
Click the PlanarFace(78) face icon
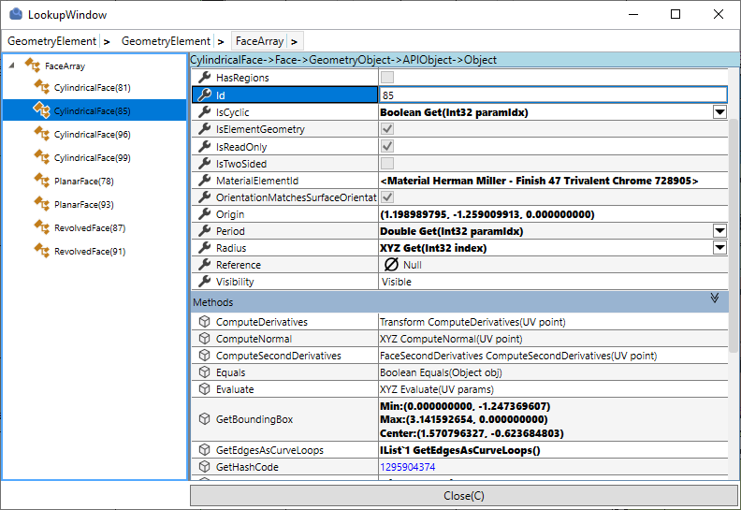pos(41,181)
